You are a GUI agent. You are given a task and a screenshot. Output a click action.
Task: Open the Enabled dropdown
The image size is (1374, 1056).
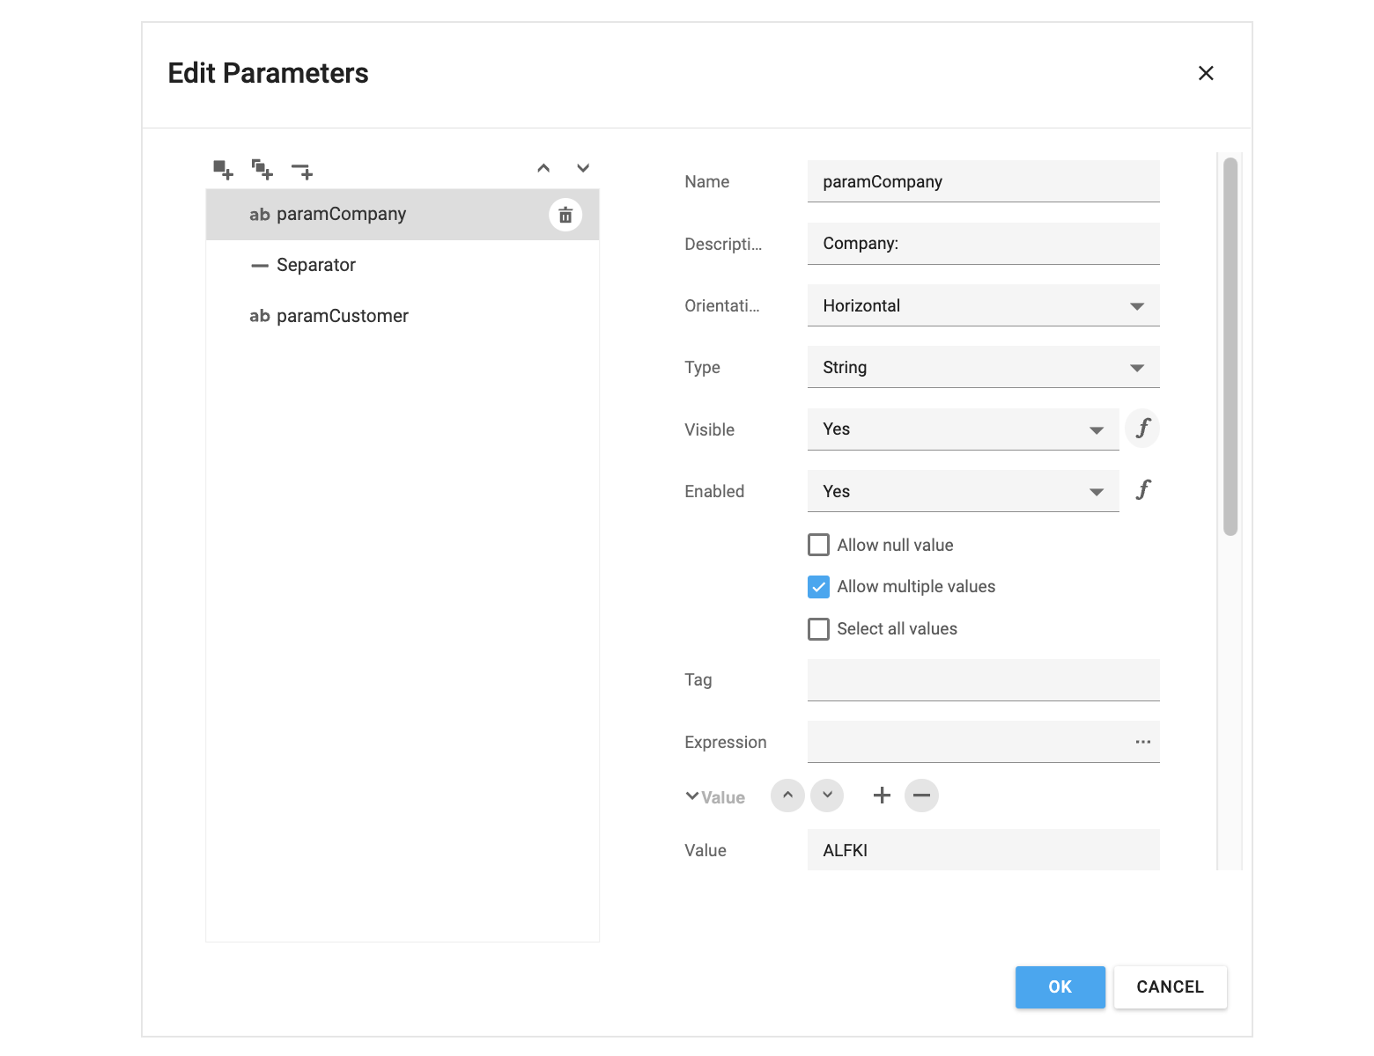[x=963, y=491]
